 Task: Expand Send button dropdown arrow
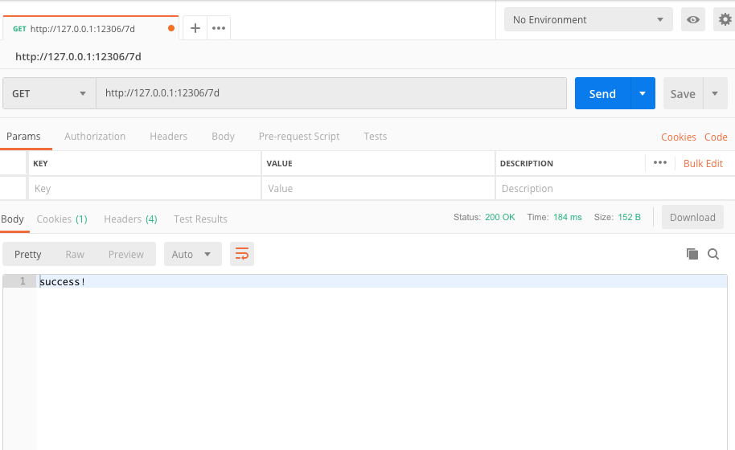643,93
